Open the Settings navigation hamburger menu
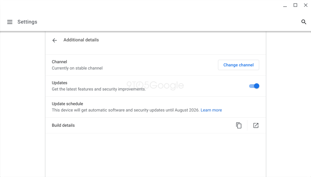Viewport: 311px width, 177px height. [x=10, y=22]
